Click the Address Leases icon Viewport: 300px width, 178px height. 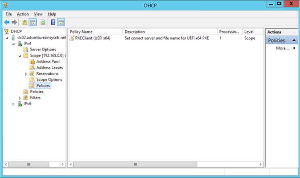coord(32,68)
